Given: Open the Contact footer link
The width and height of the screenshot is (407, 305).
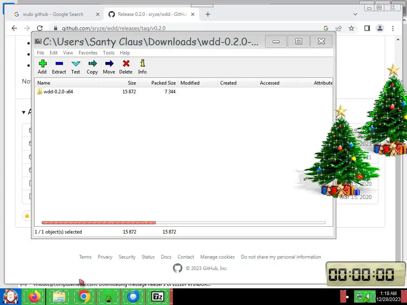Looking at the screenshot, I should click(186, 257).
